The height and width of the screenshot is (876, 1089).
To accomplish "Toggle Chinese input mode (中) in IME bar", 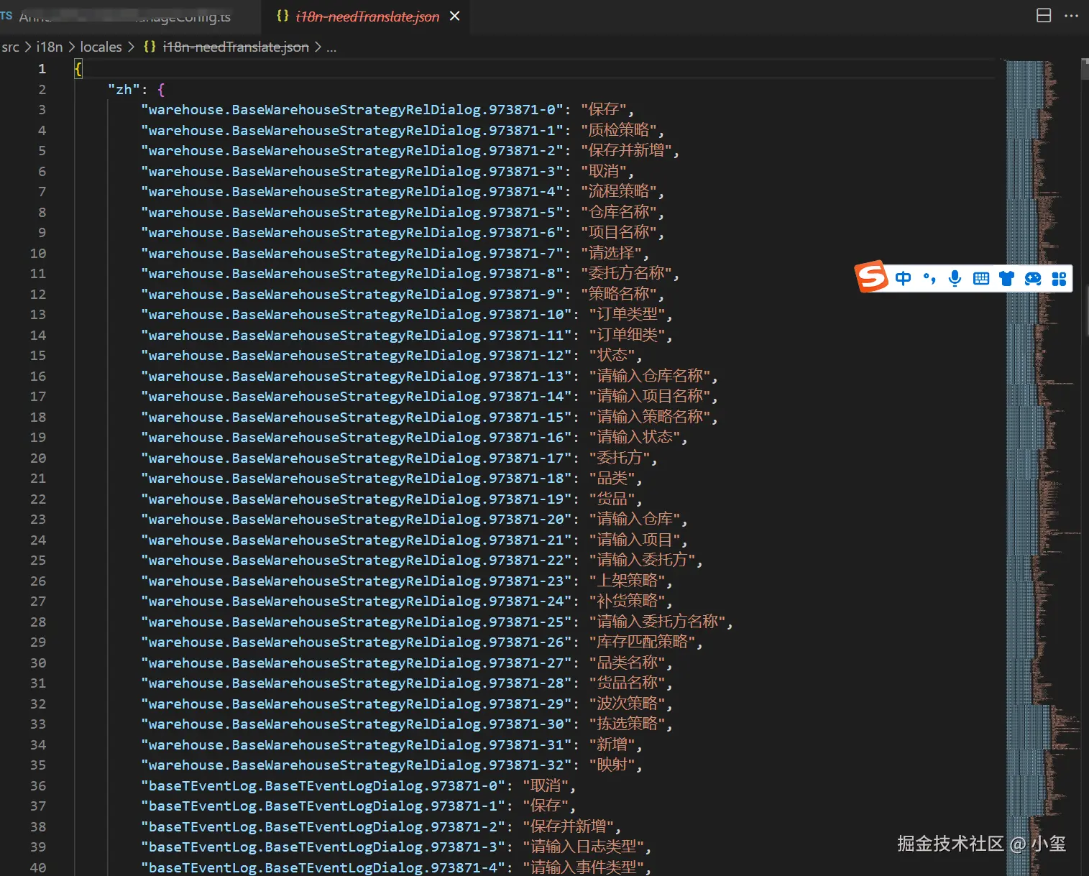I will pyautogui.click(x=903, y=279).
